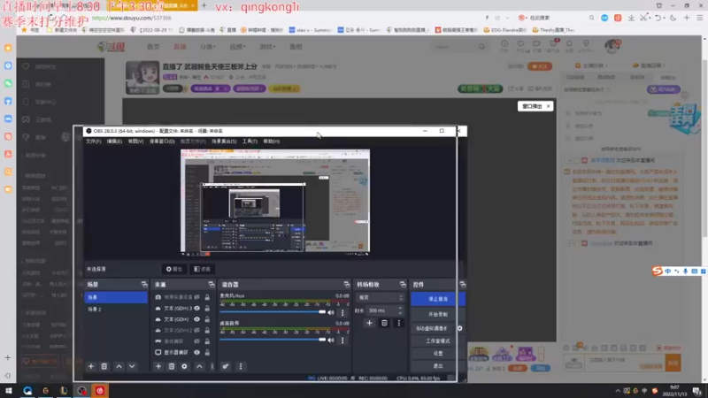Image resolution: width=708 pixels, height=398 pixels.
Task: Open the transition type dropdown
Action: click(x=381, y=297)
